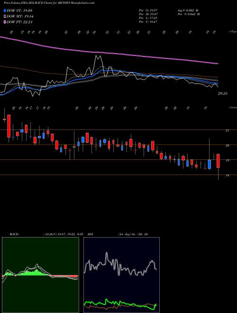This screenshot has width=237, height=313.
Task: Click the white DOW MT legend swatch
Action: point(5,17)
